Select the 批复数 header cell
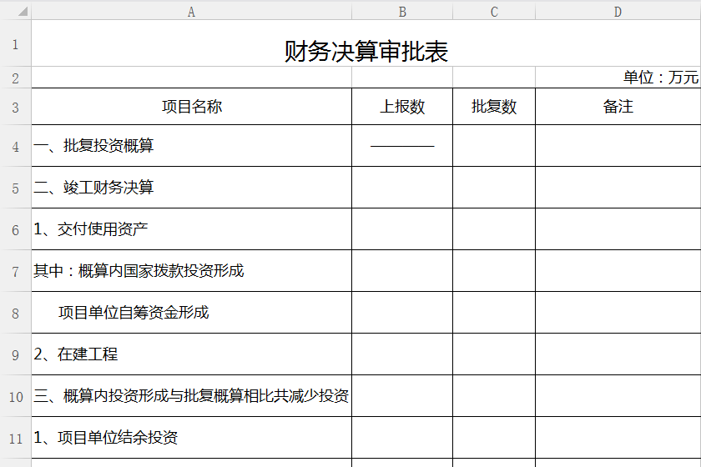701x467 pixels. pos(494,107)
